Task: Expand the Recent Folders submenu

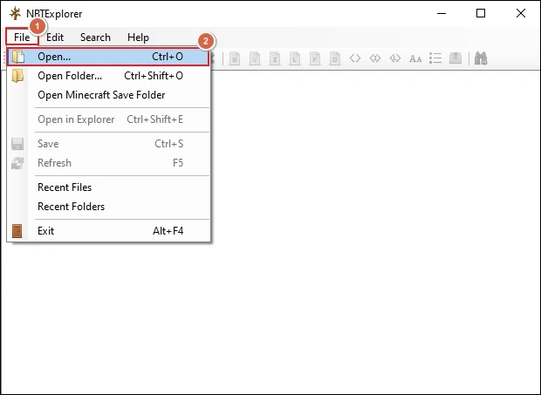Action: click(108, 207)
